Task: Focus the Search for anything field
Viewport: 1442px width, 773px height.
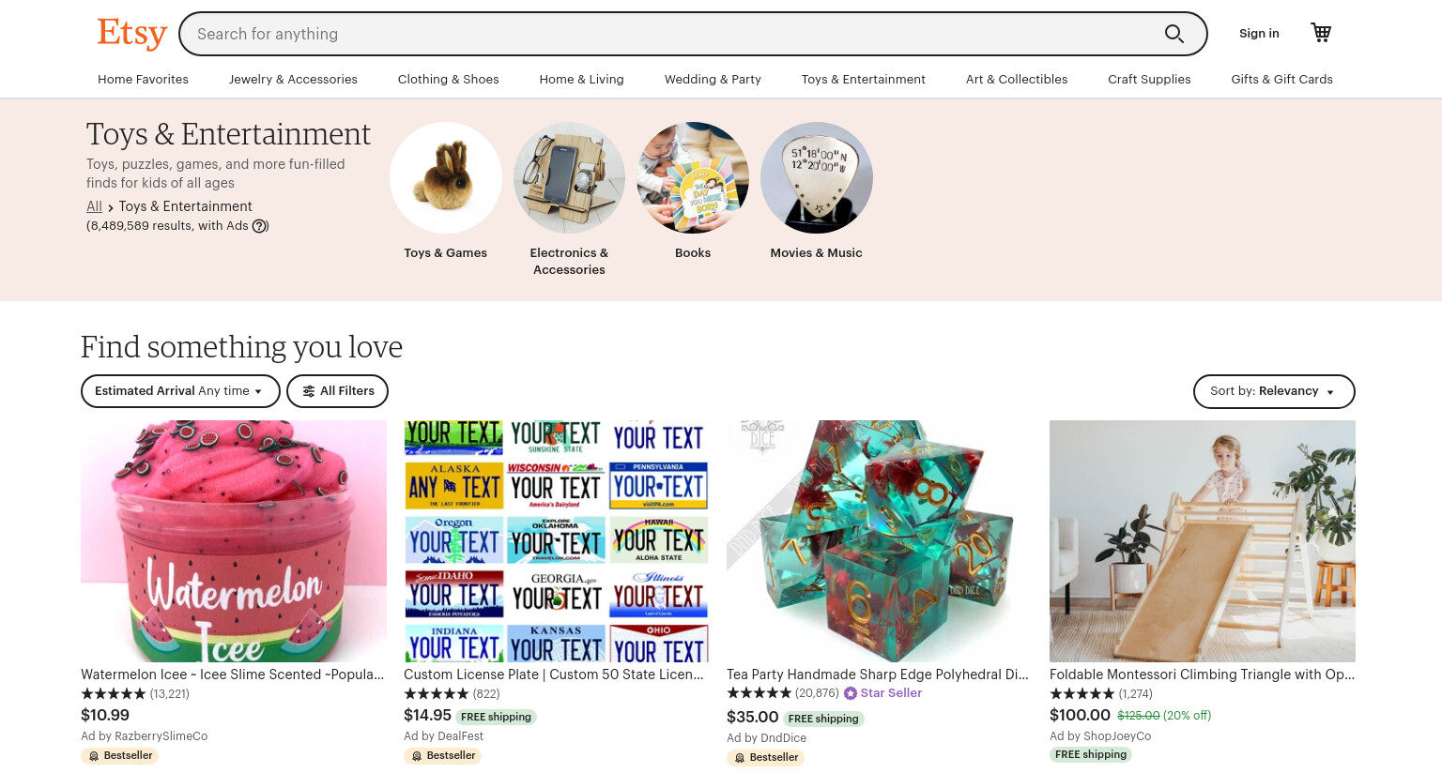Action: coord(671,34)
